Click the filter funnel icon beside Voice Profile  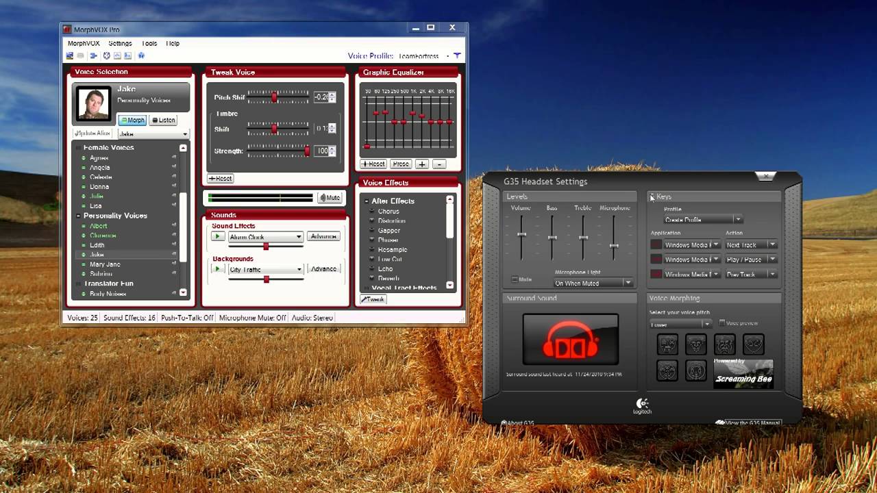point(457,55)
